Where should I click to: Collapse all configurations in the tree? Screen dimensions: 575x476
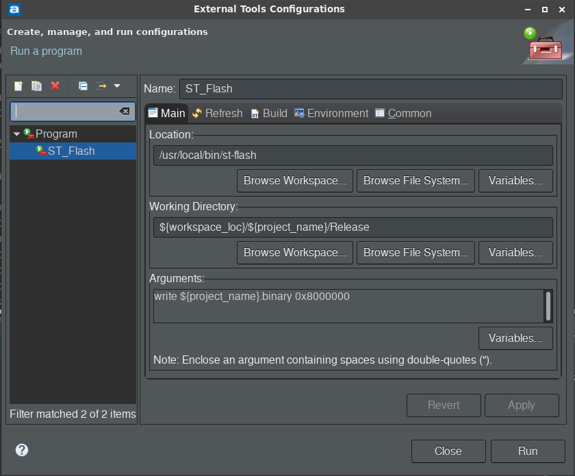click(83, 86)
